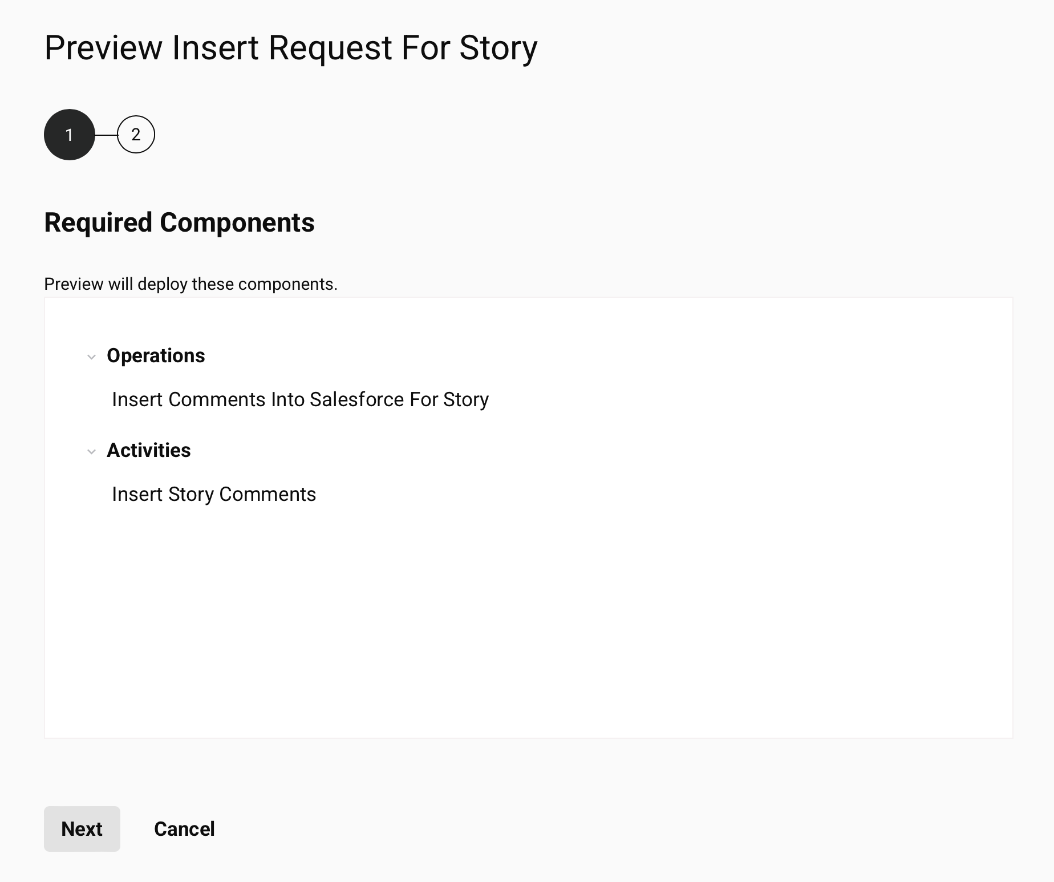Select the filled step 1 indicator
The width and height of the screenshot is (1054, 882).
click(x=70, y=135)
